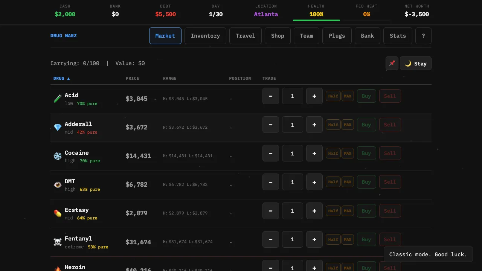View the Stats tab

pos(398,36)
